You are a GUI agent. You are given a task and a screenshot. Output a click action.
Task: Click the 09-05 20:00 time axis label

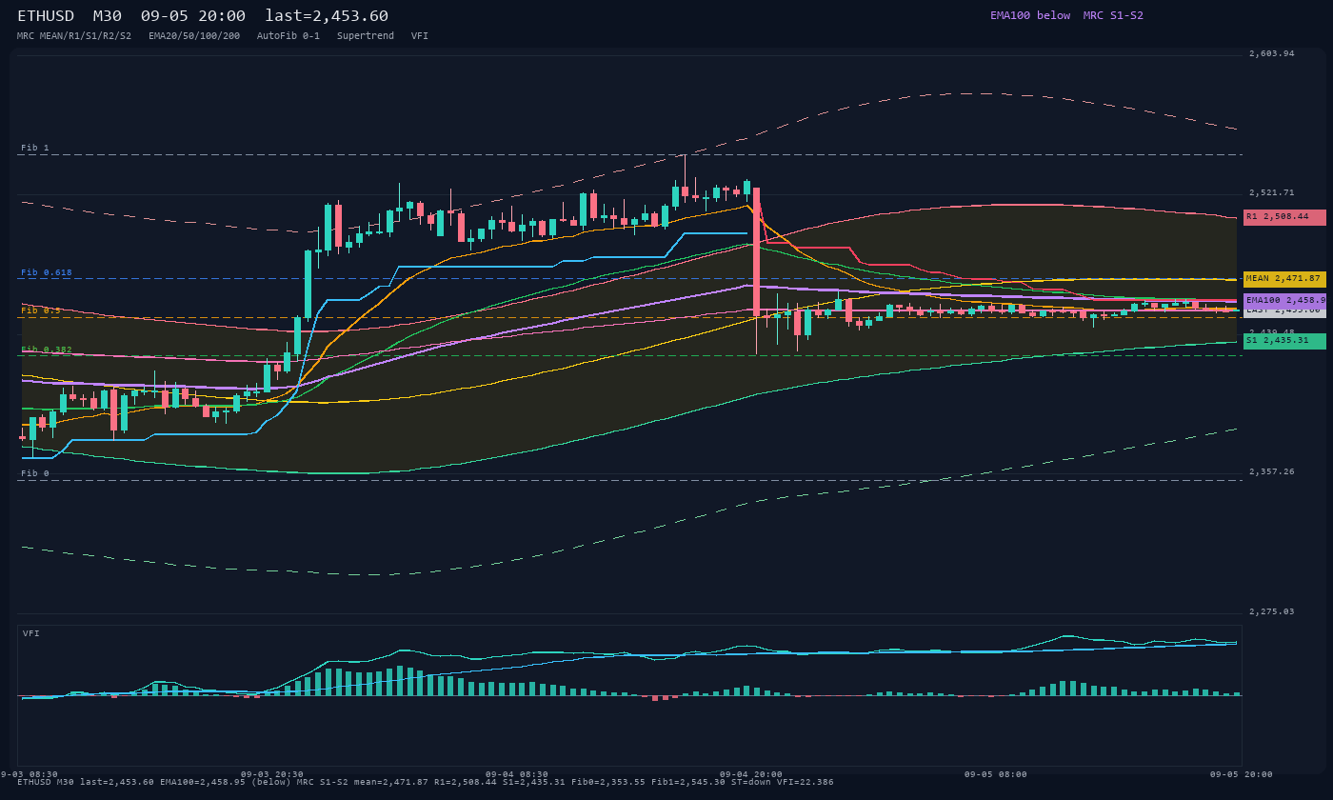pyautogui.click(x=1242, y=774)
